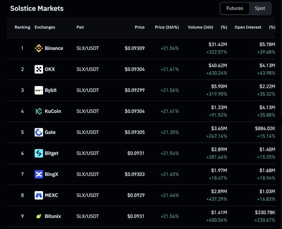
Task: Click the Bitget 24h change +21.54%
Action: [x=170, y=153]
